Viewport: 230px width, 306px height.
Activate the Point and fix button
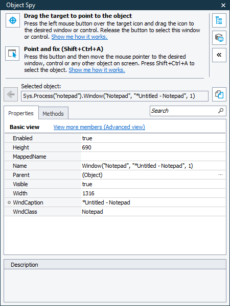[x=12, y=54]
